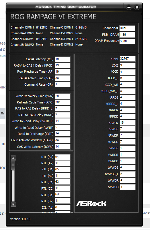The width and height of the screenshot is (150, 232).
Task: Click the RTL (A1) value field
Action: pyautogui.click(x=63, y=157)
